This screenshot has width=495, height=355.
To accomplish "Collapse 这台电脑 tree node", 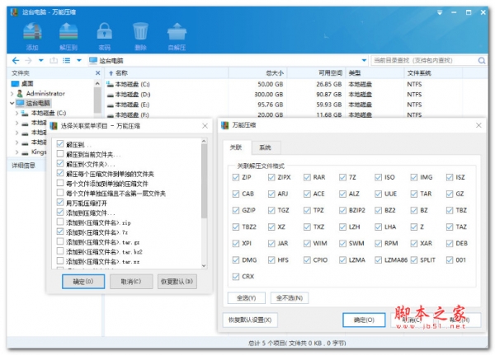I will [x=12, y=103].
